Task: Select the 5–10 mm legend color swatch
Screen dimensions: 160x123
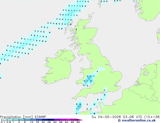Action: pos(28,120)
